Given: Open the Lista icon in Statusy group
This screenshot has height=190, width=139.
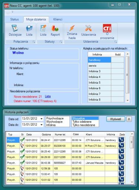Looking at the screenshot, I should click(43, 28).
